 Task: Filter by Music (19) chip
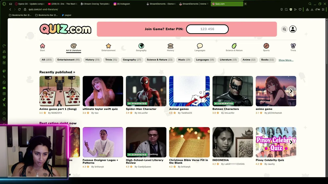pos(184,60)
